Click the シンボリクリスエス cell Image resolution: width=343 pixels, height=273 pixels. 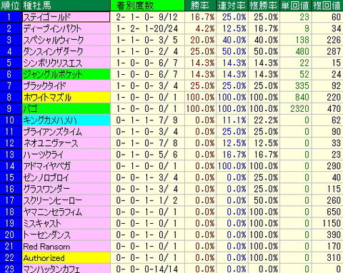tap(66, 63)
